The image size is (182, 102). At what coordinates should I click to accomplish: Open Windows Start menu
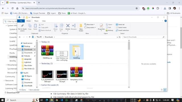pyautogui.click(x=2, y=100)
